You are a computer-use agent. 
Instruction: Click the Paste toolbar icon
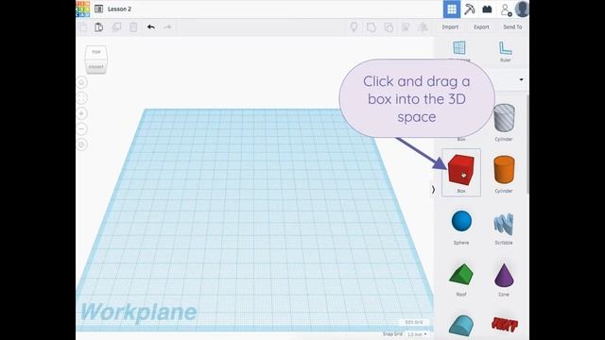98,27
